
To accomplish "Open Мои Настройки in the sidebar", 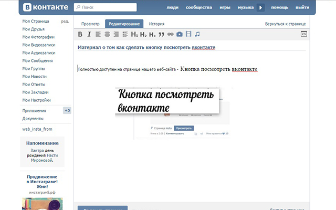I will tap(36, 100).
